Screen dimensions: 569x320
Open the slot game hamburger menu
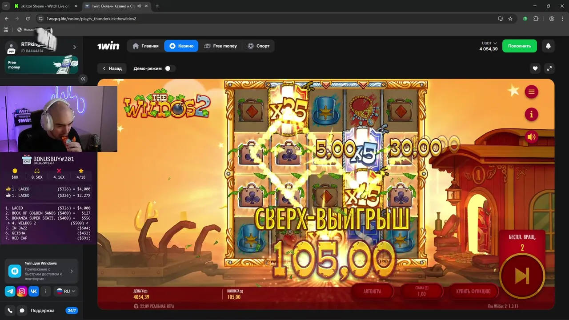coord(531,92)
